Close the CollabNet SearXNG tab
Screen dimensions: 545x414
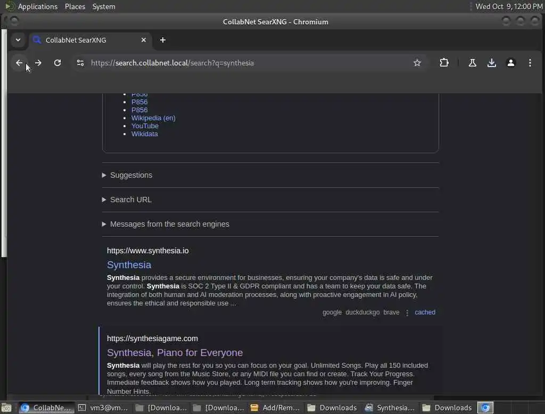point(144,40)
